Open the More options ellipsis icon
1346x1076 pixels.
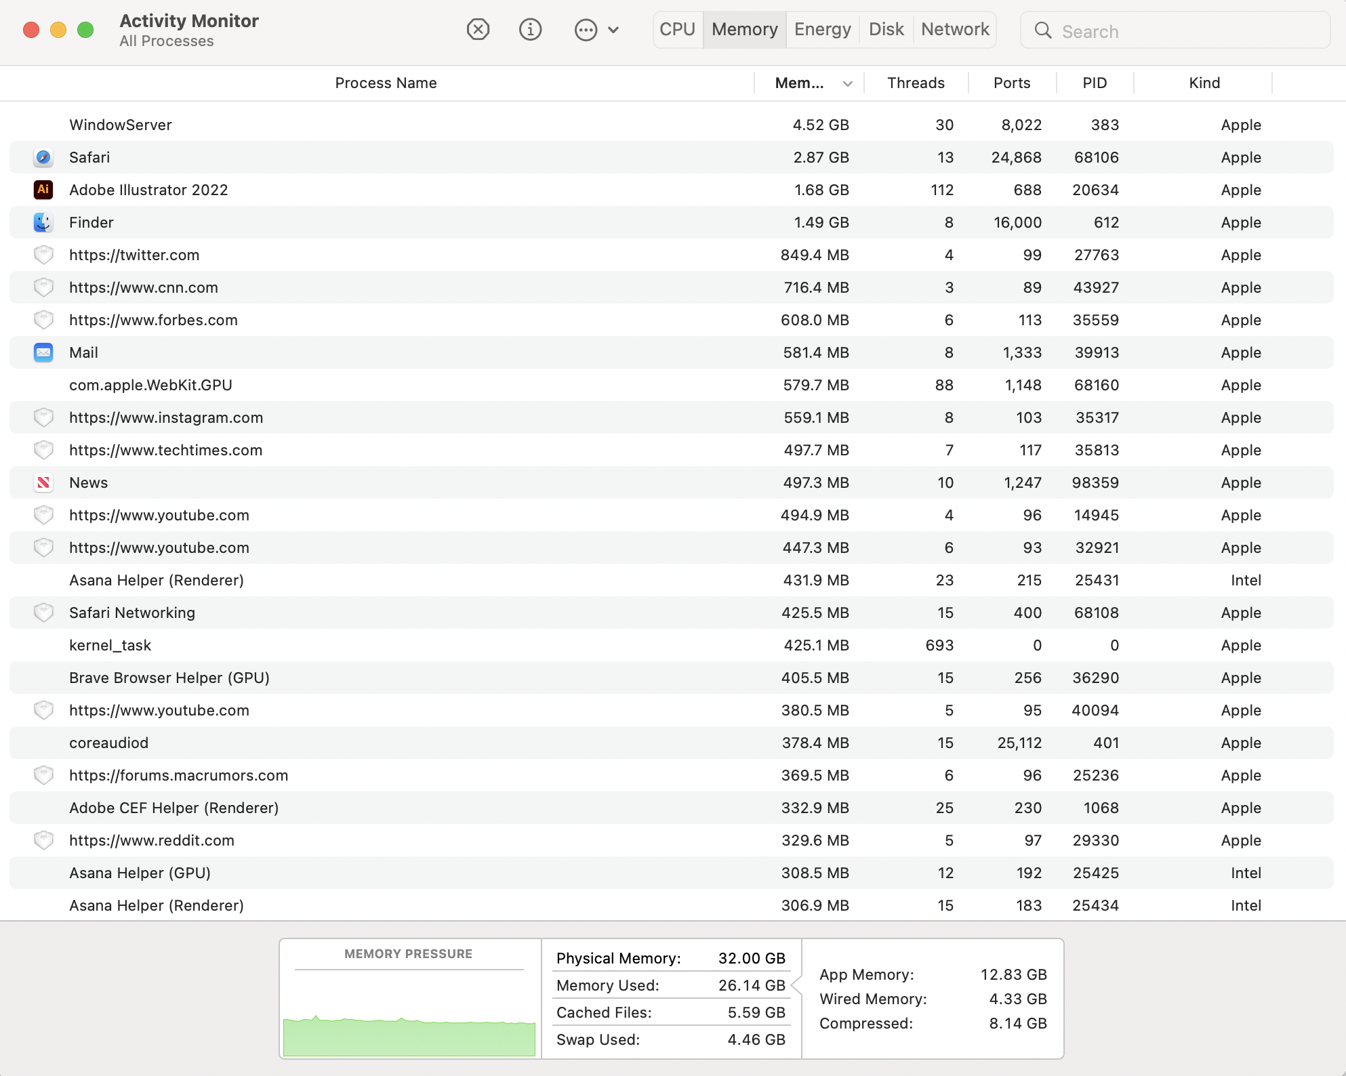tap(586, 30)
